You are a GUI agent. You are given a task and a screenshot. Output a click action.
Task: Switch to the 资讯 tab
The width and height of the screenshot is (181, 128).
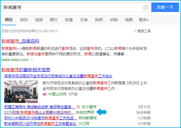click(24, 20)
